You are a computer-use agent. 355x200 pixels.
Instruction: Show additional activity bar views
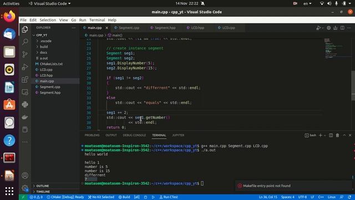(x=25, y=142)
